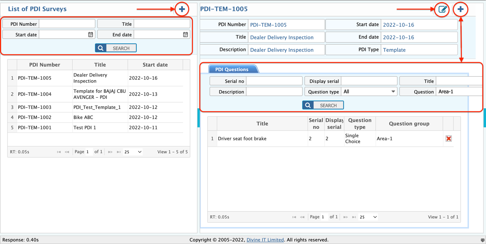The image size is (486, 244).
Task: Add a new PDI survey with plus icon
Action: click(x=182, y=9)
